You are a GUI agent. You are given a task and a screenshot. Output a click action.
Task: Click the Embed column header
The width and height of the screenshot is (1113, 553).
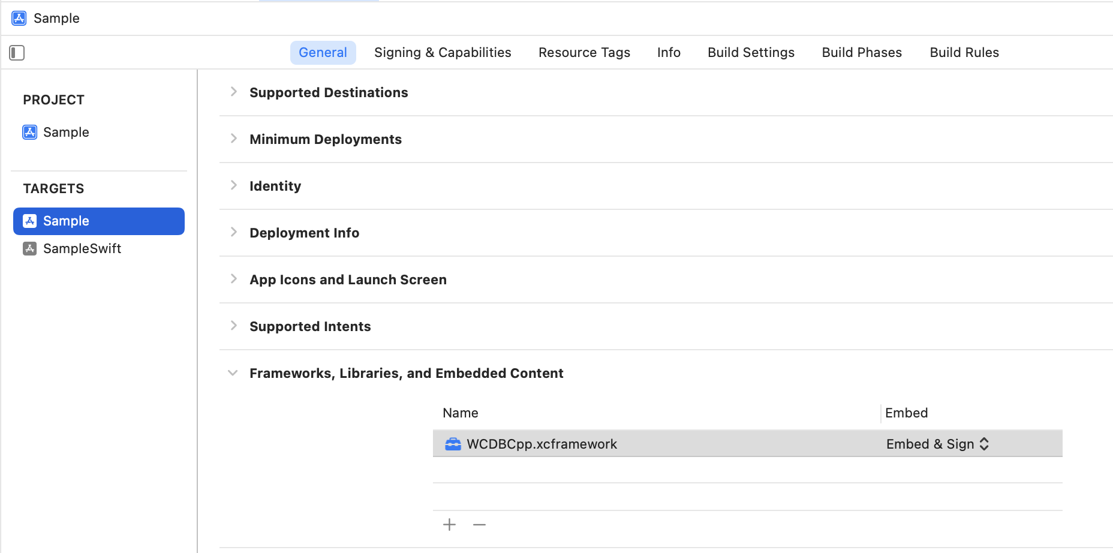point(907,413)
